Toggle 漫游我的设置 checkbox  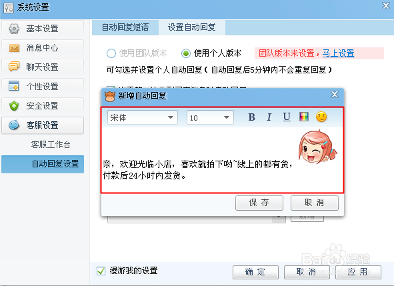point(101,271)
